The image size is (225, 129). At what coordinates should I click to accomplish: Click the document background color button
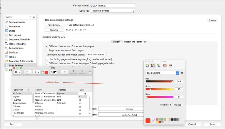[x=54, y=72]
